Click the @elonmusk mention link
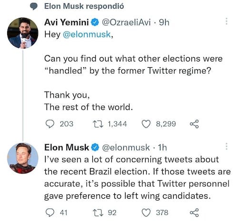The image size is (238, 222). (87, 34)
